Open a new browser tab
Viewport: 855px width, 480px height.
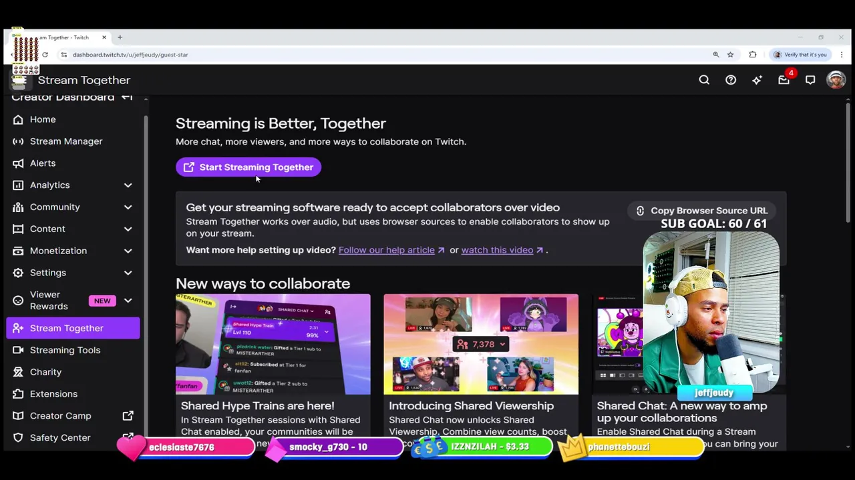[120, 37]
